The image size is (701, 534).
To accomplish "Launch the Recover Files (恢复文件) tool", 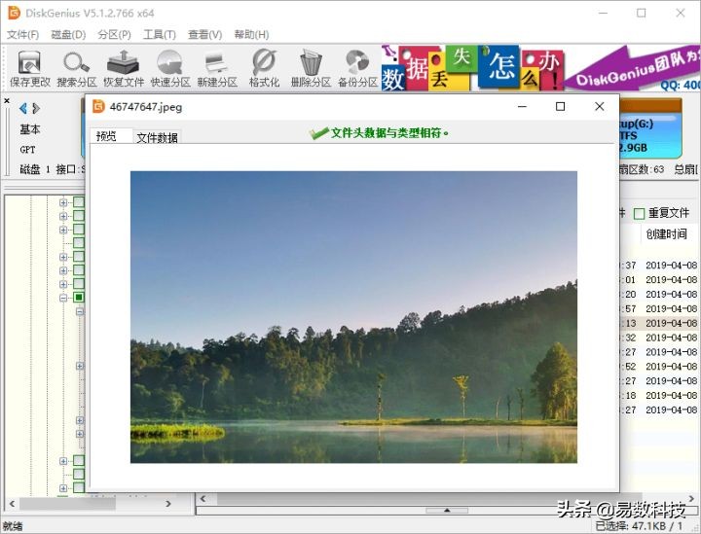I will [x=124, y=68].
